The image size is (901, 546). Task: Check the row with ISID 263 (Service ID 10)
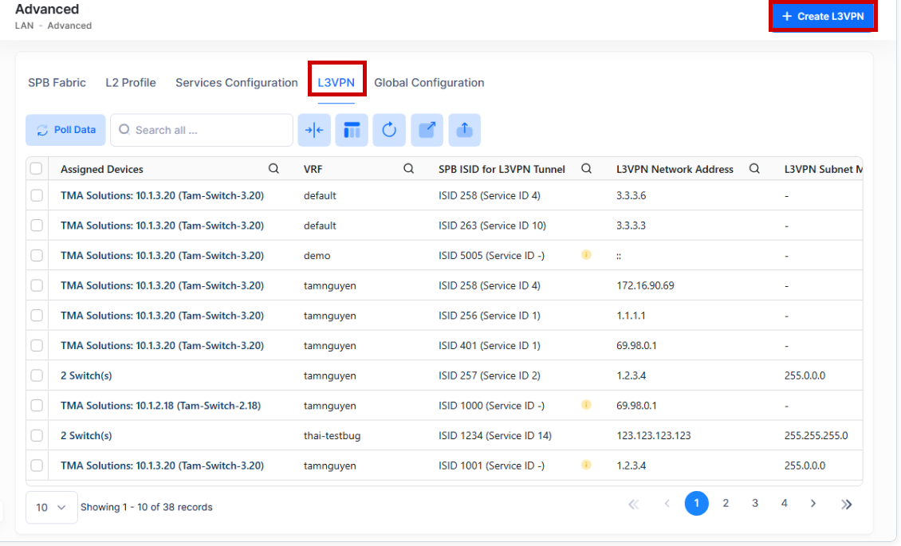(37, 225)
